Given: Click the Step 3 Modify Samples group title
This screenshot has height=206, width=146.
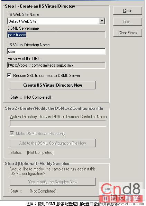Looking at the screenshot, I should 37,164.
